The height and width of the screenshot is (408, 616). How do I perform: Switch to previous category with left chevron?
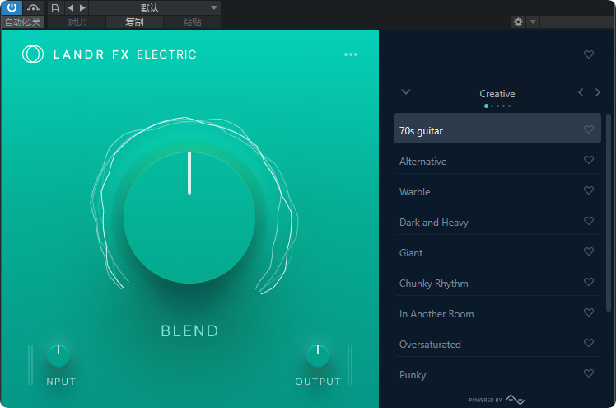(x=581, y=92)
